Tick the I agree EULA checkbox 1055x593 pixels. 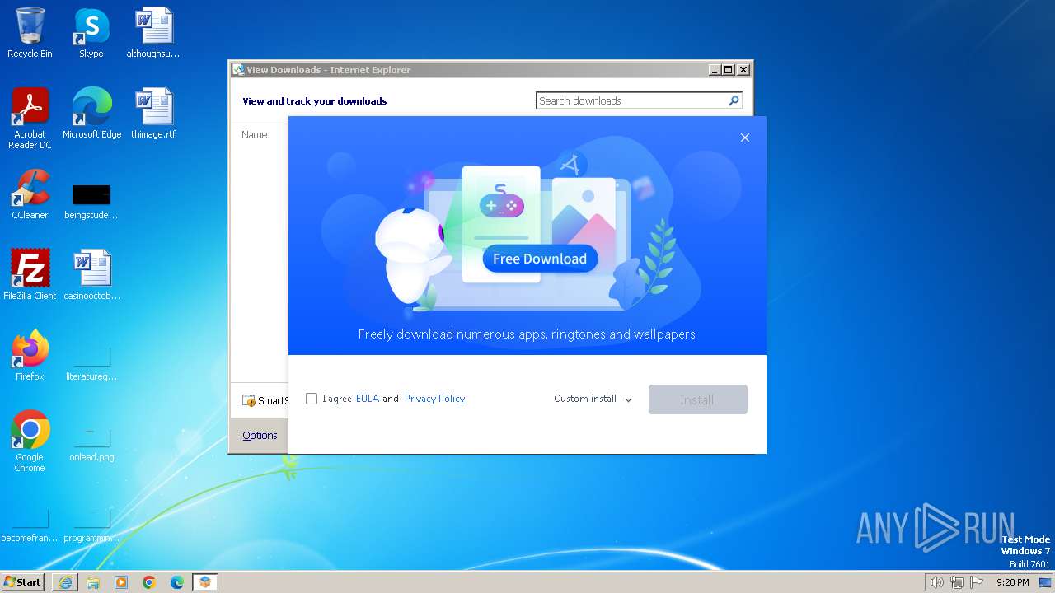[x=312, y=399]
